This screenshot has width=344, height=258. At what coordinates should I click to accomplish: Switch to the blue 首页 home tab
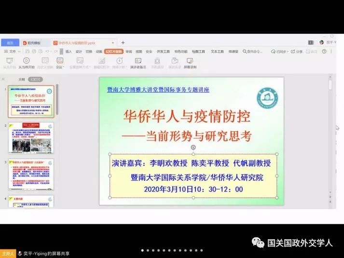coord(10,43)
